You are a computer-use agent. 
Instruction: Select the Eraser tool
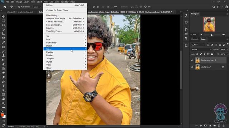click(3, 64)
